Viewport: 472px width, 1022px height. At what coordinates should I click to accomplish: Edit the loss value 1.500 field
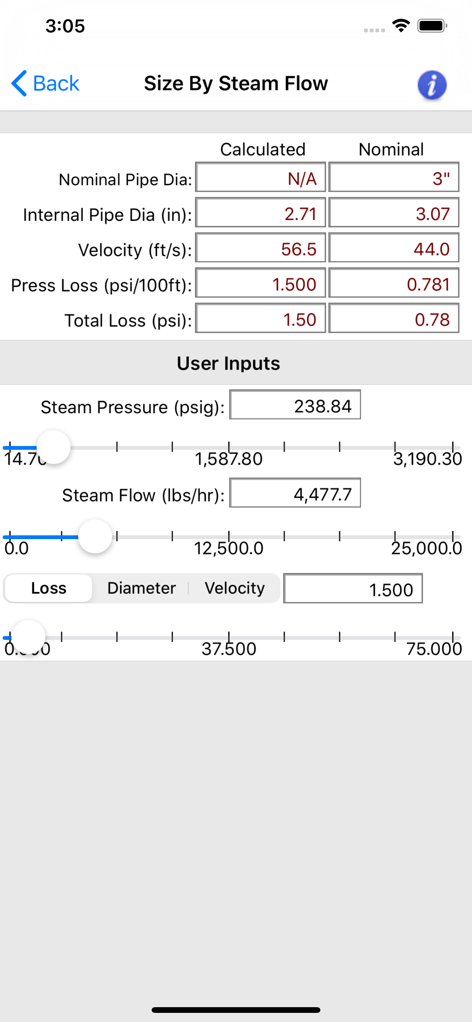[353, 588]
